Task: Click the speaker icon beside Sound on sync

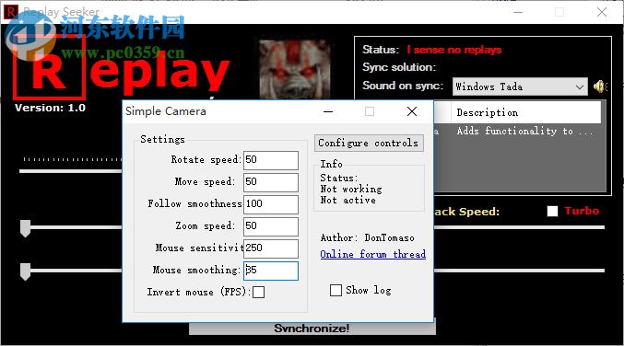Action: (600, 86)
